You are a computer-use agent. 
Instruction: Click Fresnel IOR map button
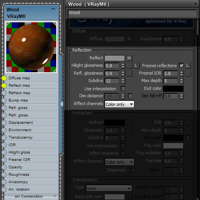[188, 73]
